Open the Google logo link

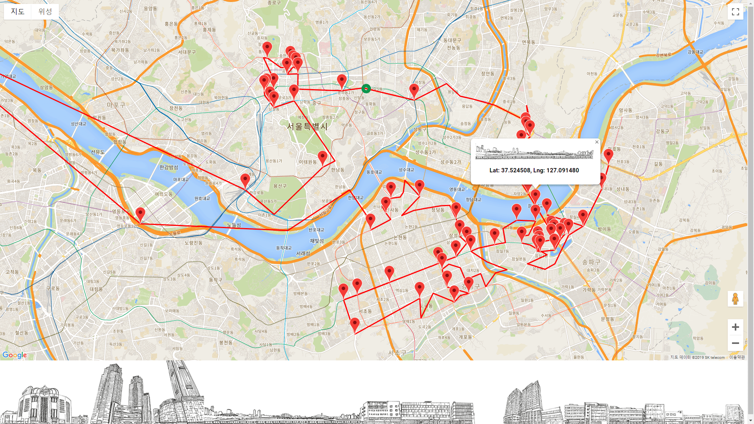click(x=15, y=355)
